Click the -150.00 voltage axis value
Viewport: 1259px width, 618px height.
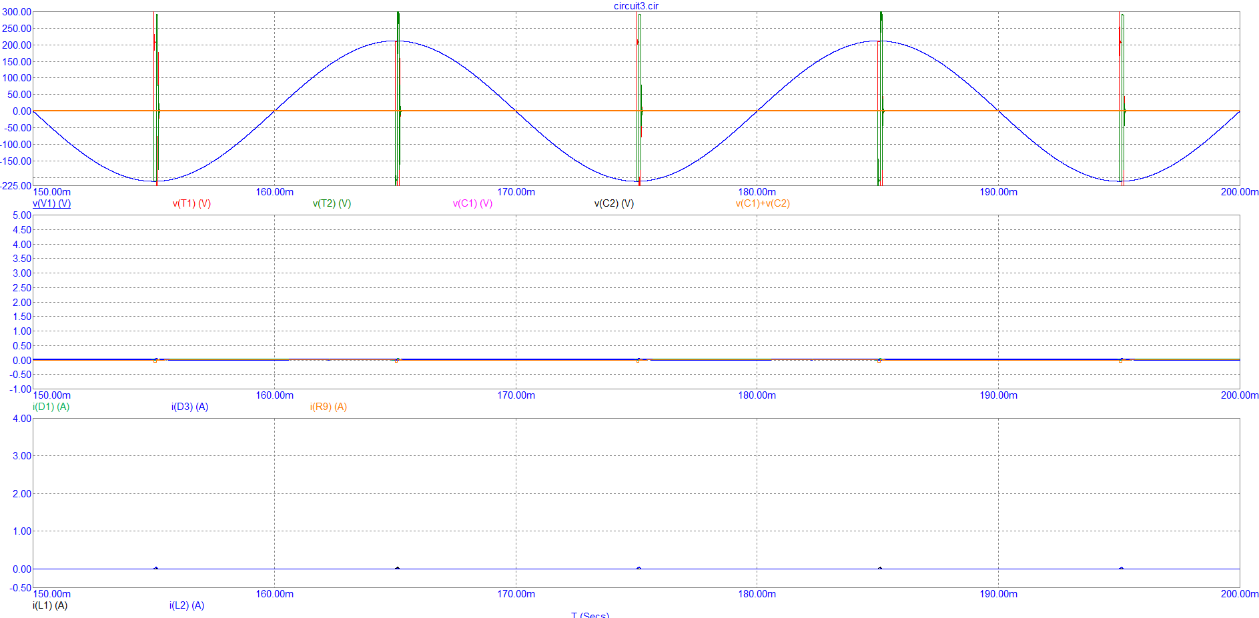tap(15, 161)
